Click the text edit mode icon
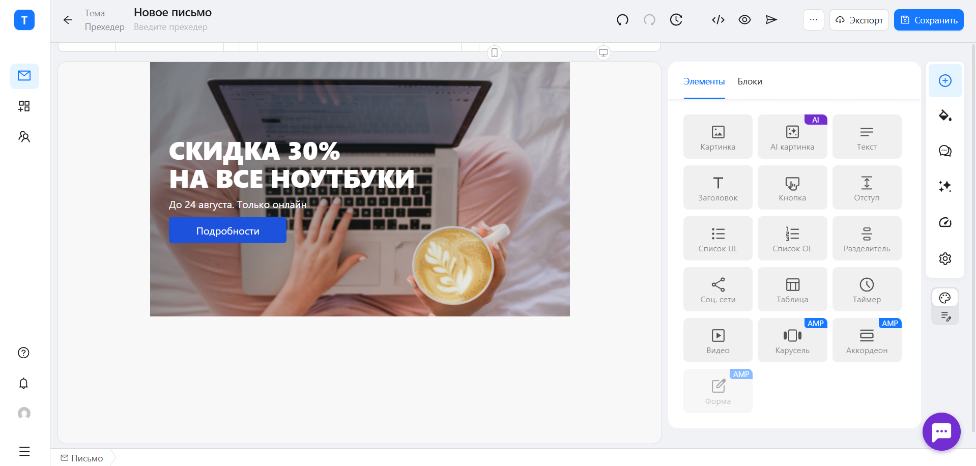This screenshot has width=976, height=466. (x=945, y=316)
